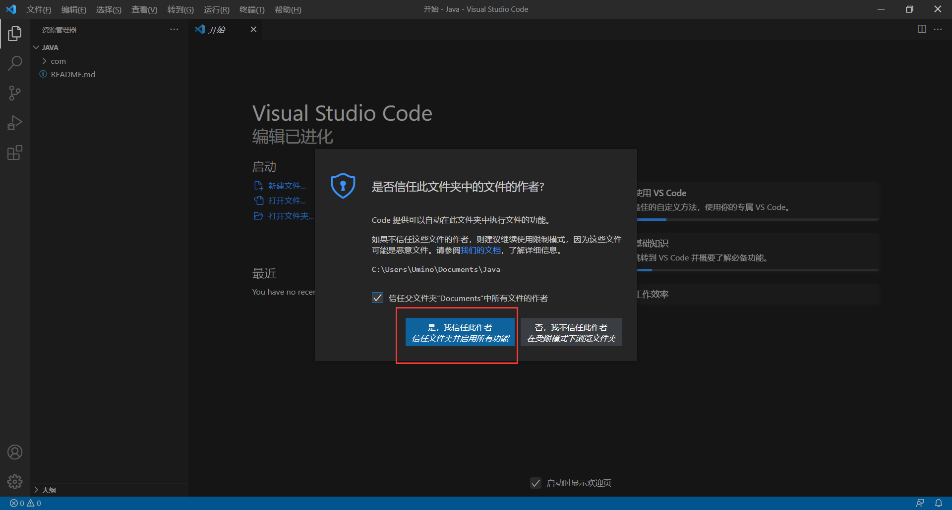Click the open file icon beside 打开文件
The height and width of the screenshot is (510, 952).
coord(258,201)
